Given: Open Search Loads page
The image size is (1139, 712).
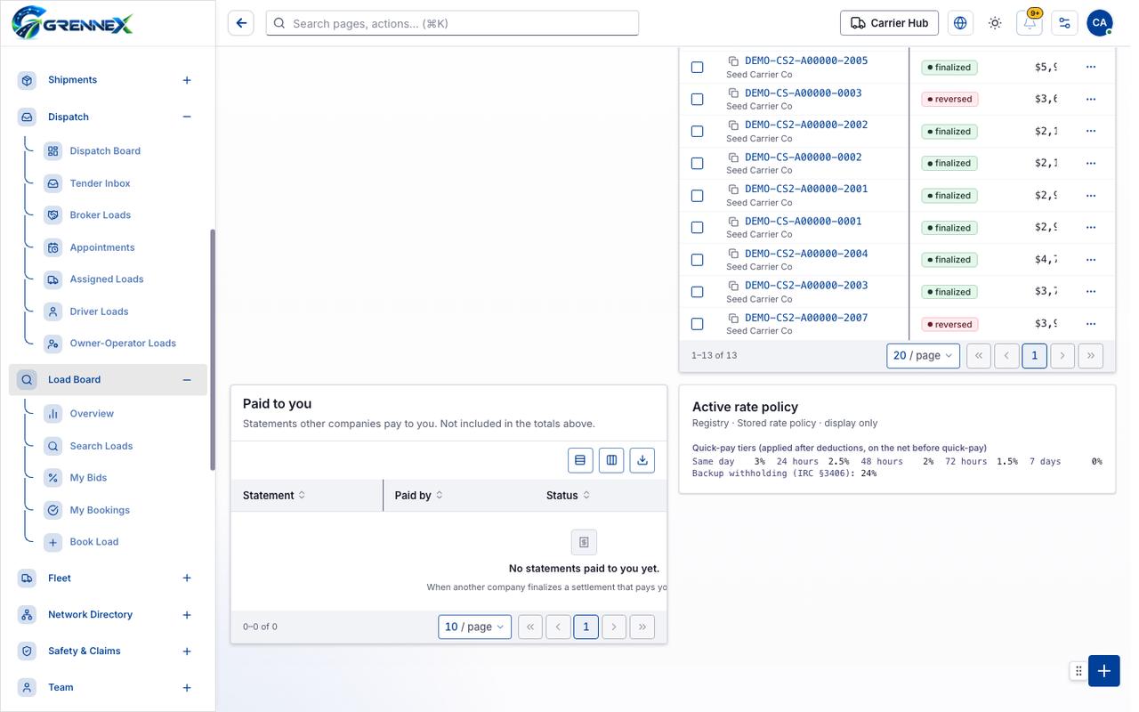Looking at the screenshot, I should 101,446.
